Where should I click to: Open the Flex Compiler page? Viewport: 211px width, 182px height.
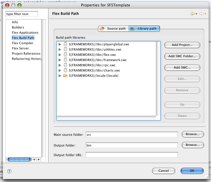click(x=22, y=43)
